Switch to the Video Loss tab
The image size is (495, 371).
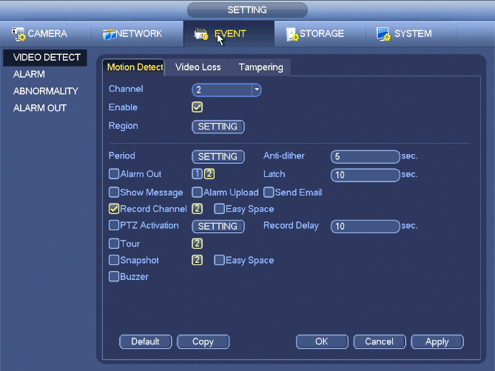[198, 67]
